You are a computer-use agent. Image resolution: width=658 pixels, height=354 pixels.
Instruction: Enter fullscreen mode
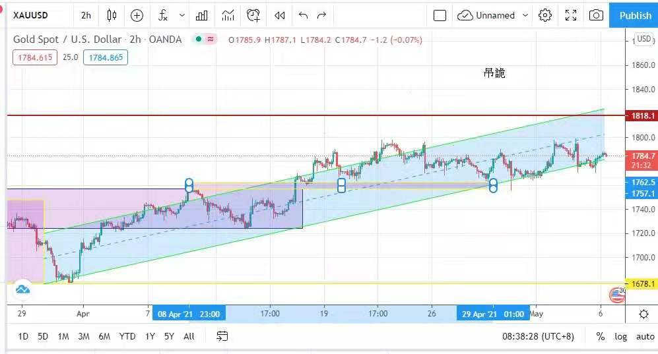[571, 15]
